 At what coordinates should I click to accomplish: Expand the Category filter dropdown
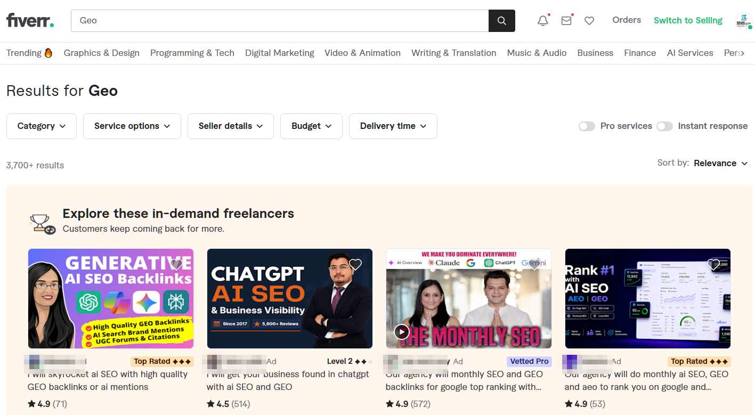(x=42, y=126)
